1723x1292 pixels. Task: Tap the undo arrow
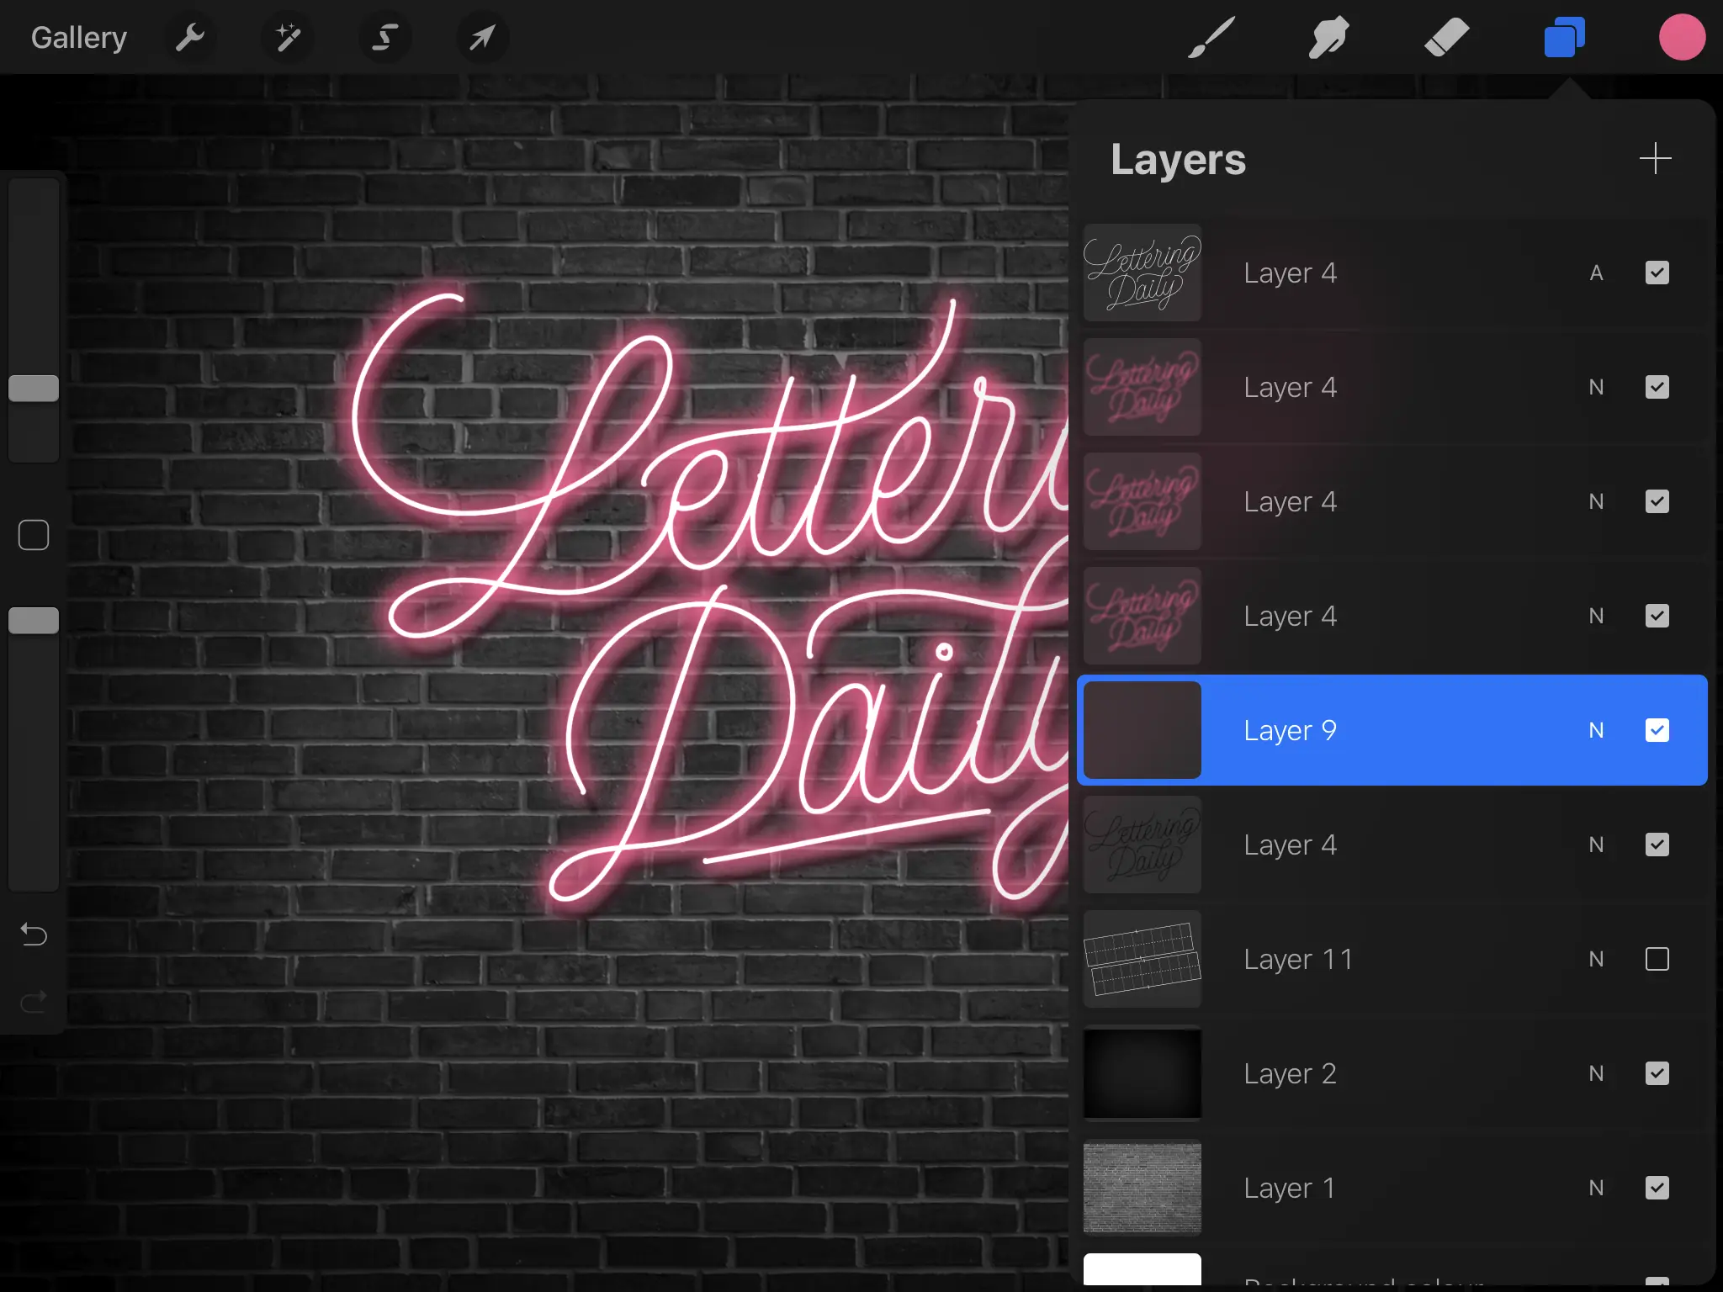tap(34, 934)
